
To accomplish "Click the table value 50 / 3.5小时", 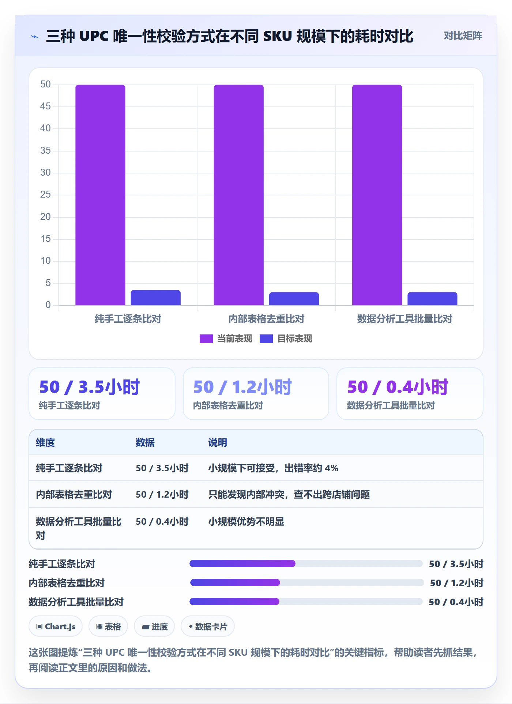I will [x=162, y=468].
